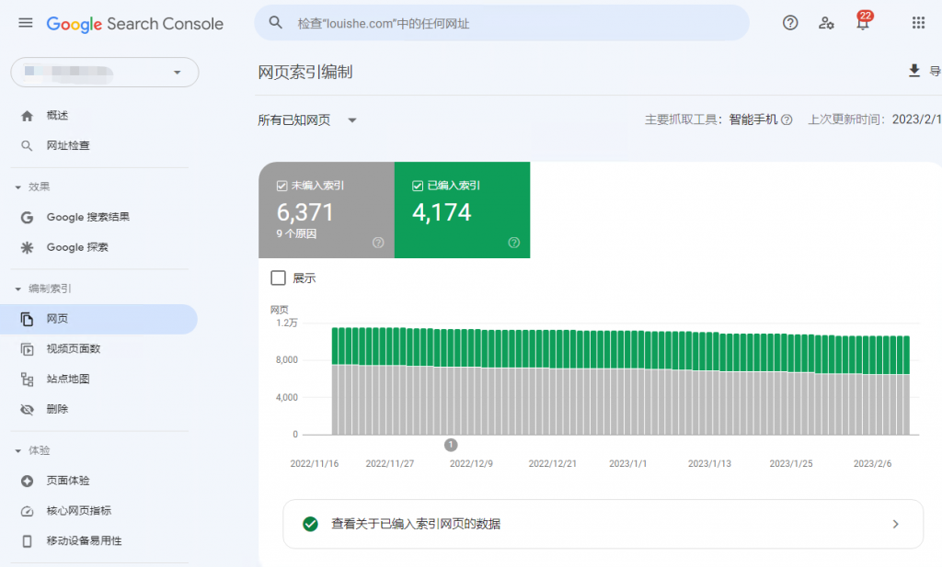The height and width of the screenshot is (567, 942).
Task: Click the Google Search Console logo
Action: click(x=134, y=24)
